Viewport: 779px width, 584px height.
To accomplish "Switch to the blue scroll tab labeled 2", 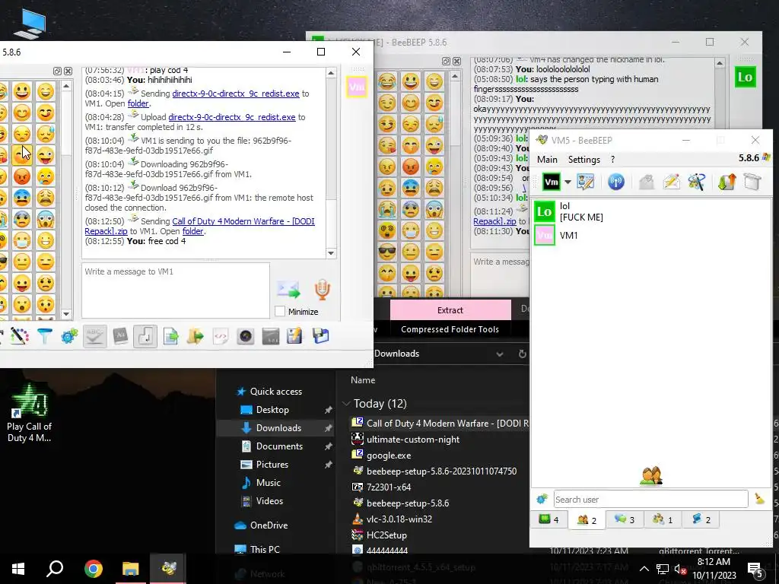I will click(x=701, y=520).
